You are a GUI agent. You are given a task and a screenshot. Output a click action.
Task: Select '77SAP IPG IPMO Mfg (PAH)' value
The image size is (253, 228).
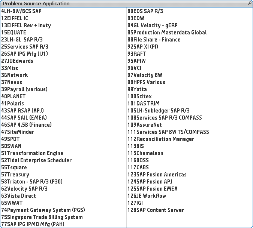[63, 224]
